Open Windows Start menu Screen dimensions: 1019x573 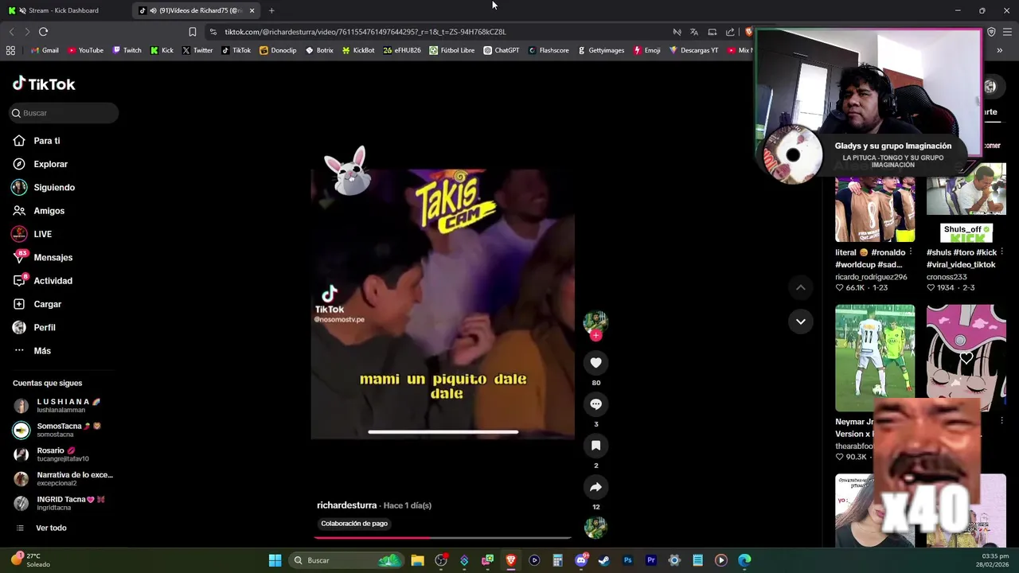(275, 560)
